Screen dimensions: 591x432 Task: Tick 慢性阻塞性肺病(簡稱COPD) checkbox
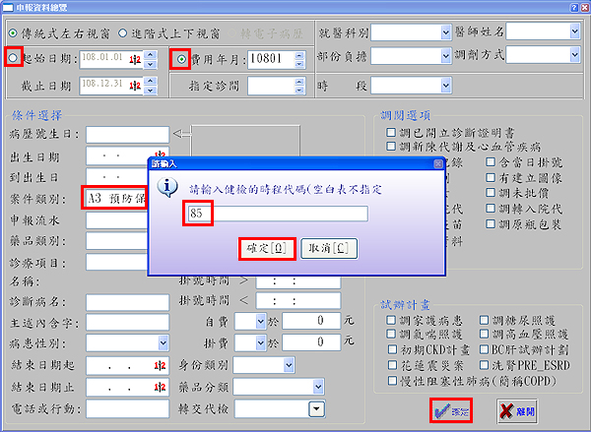coord(390,377)
